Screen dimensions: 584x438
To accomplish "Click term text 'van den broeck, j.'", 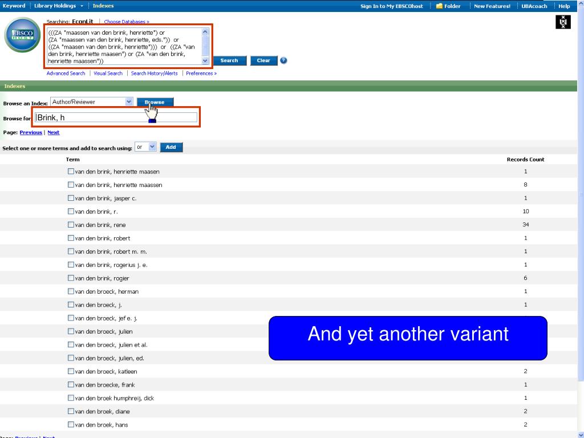I will click(99, 305).
